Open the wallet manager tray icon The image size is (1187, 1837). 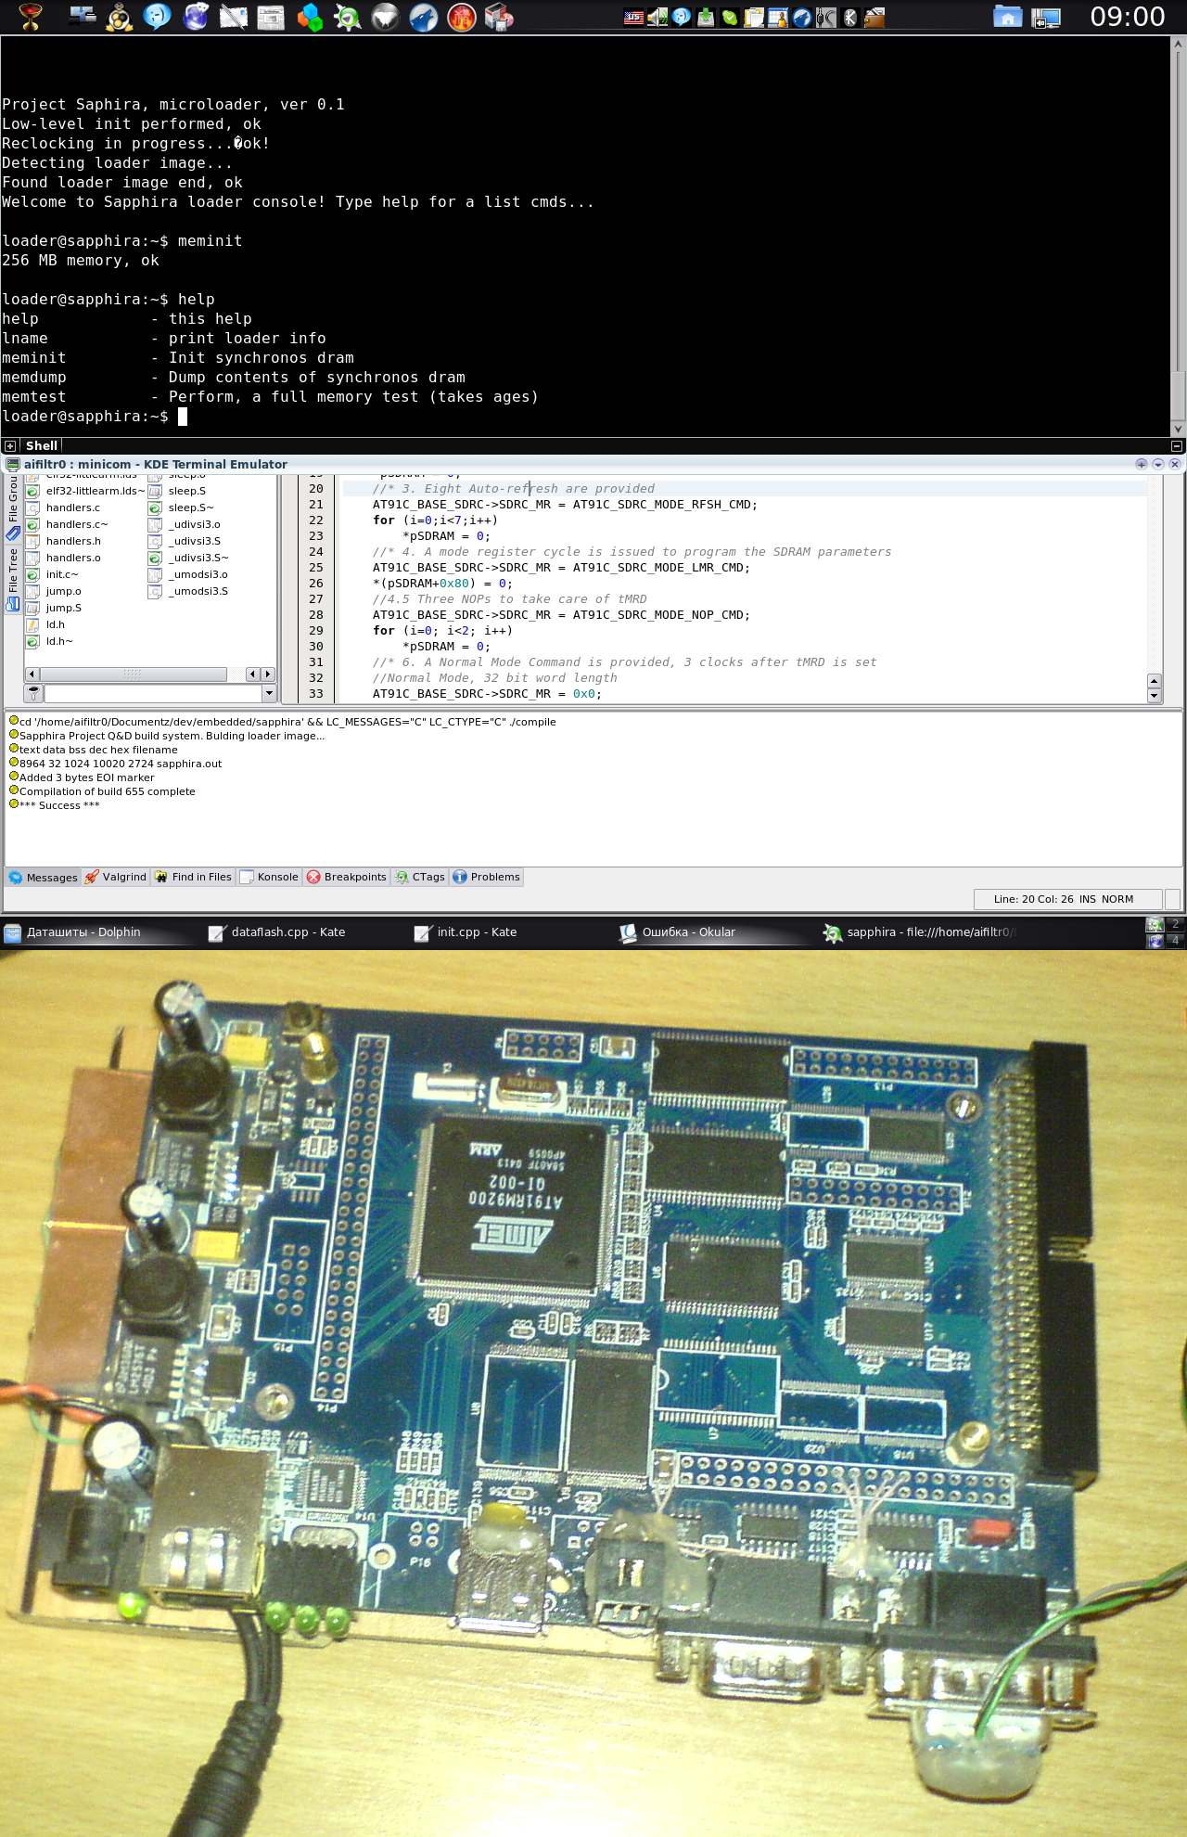coord(874,17)
